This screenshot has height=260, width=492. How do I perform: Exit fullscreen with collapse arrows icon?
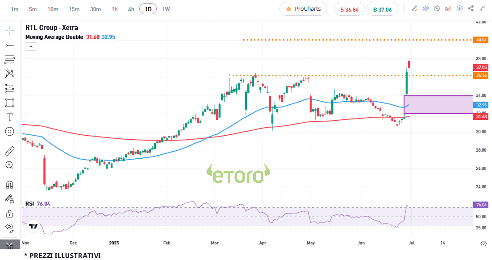[483, 8]
